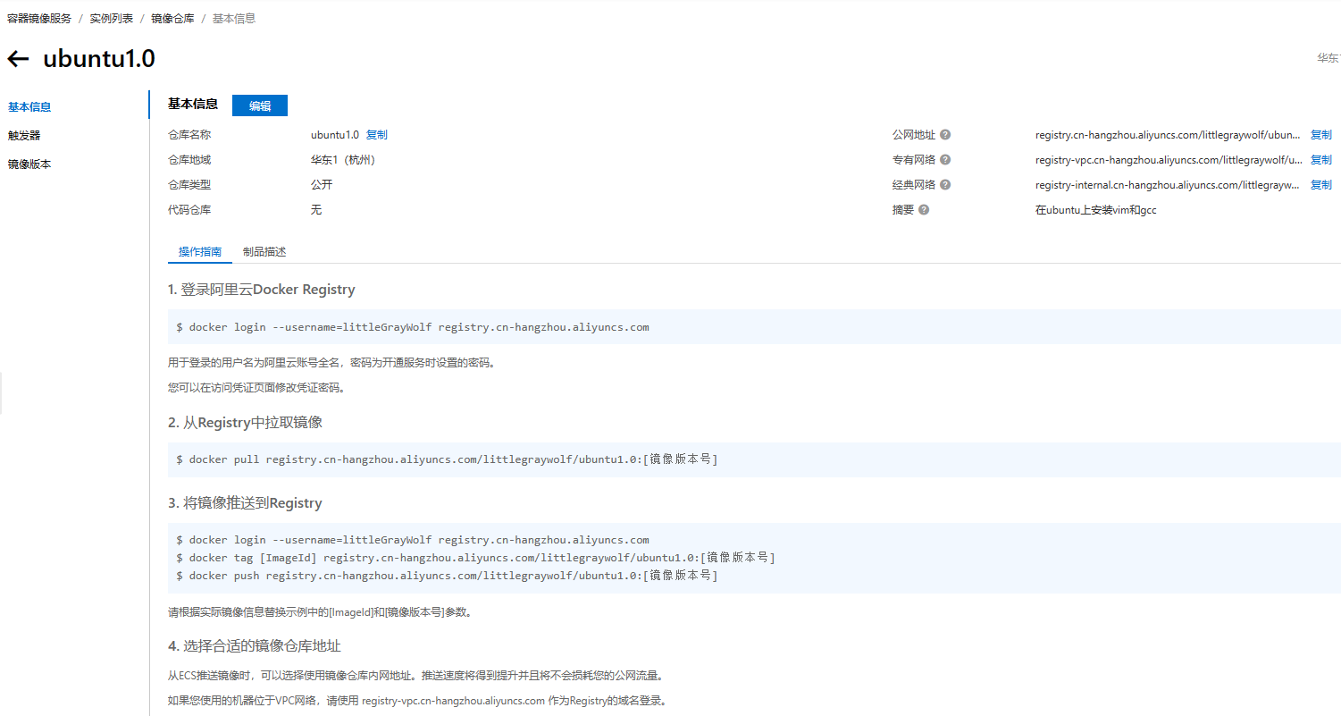Click the 您可以在访问凭证页面修改凭证密码 note
This screenshot has height=716, width=1341.
256,388
